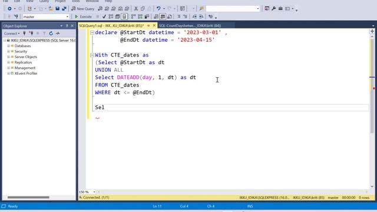Expand the Security node
Viewport: 377px width, 212px height.
coord(8,51)
